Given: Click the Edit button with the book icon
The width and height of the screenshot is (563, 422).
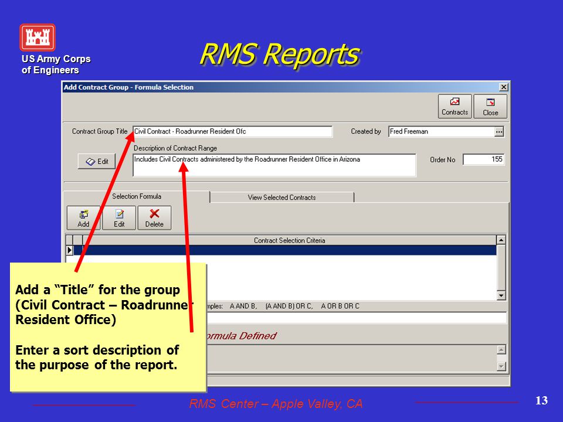Looking at the screenshot, I should pos(97,162).
